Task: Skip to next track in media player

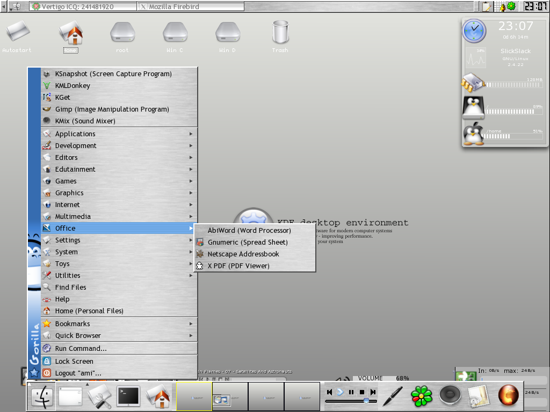Action: [373, 392]
